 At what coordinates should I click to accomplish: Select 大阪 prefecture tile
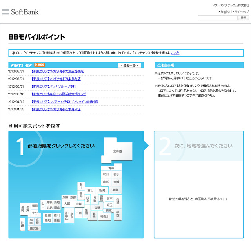coord(67,204)
